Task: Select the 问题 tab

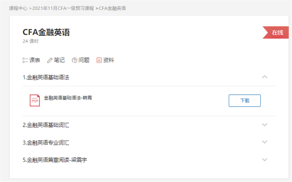Action: [x=84, y=60]
